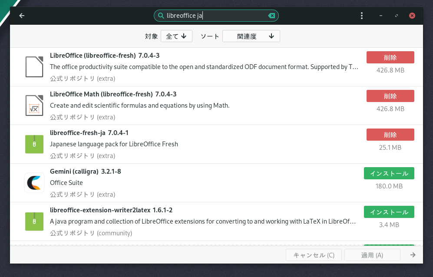Click the office productivity suite description text
The width and height of the screenshot is (433, 277).
[x=204, y=67]
